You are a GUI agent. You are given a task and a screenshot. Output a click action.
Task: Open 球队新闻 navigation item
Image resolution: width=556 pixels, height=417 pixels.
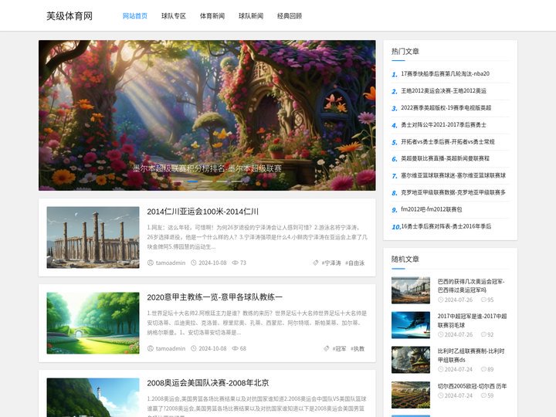(251, 16)
